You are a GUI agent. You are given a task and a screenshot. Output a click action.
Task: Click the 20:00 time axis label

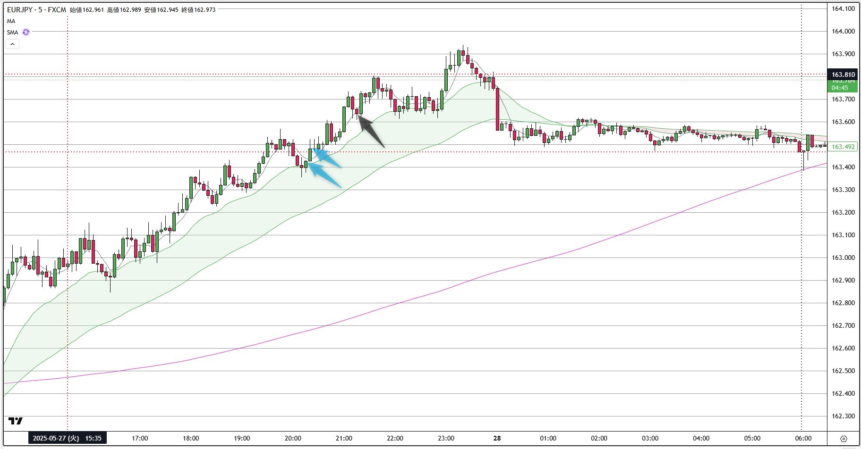(293, 438)
